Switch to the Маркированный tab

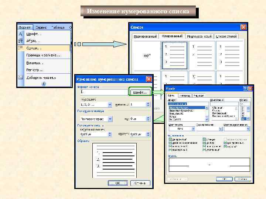coord(145,36)
